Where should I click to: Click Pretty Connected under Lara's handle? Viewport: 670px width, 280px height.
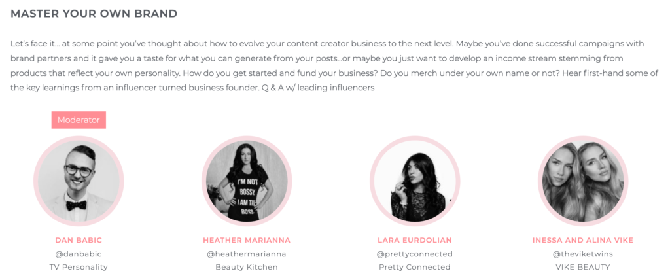(415, 267)
